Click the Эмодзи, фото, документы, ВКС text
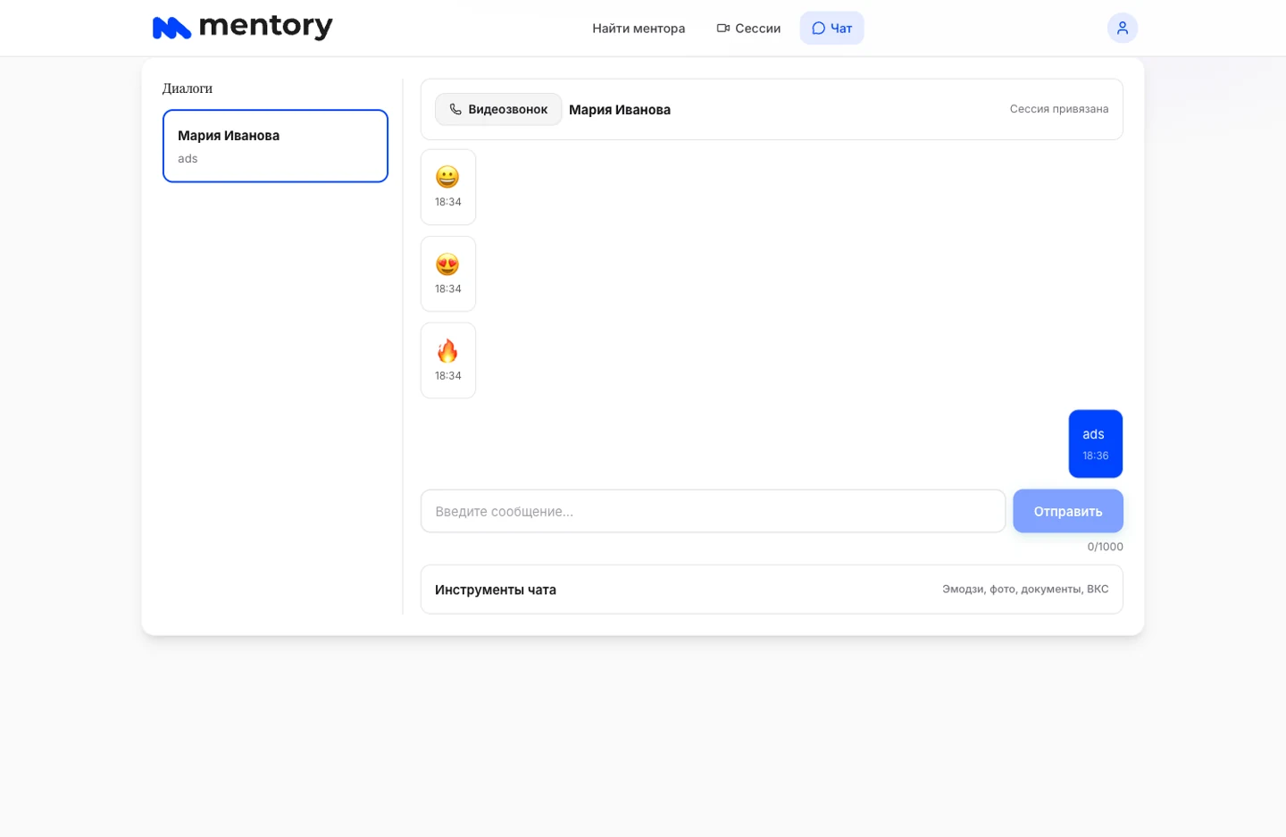The width and height of the screenshot is (1286, 837). [x=1025, y=590]
